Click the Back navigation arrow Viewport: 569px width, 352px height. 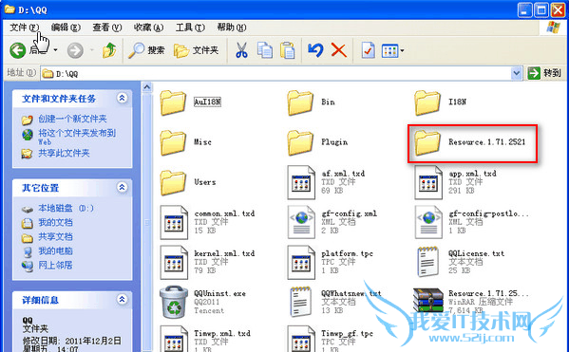tap(18, 50)
